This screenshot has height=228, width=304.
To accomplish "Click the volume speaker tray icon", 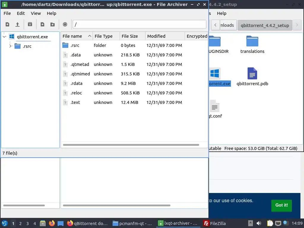I will pos(259,223).
